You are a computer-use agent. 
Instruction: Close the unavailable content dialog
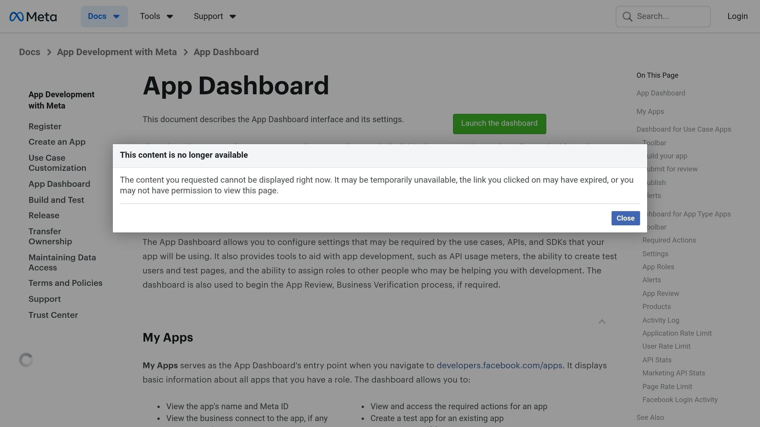tap(625, 218)
